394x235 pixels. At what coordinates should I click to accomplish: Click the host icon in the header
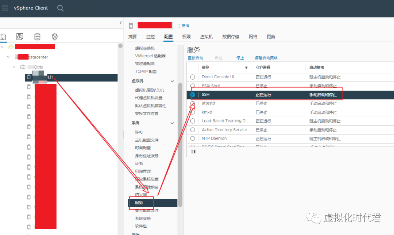coord(131,26)
